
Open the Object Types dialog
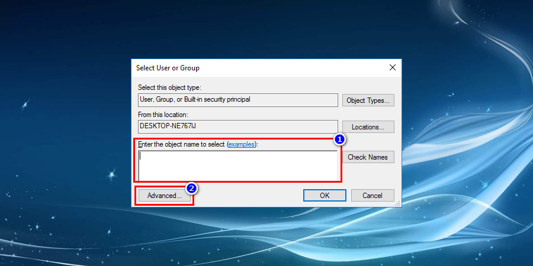coord(368,100)
